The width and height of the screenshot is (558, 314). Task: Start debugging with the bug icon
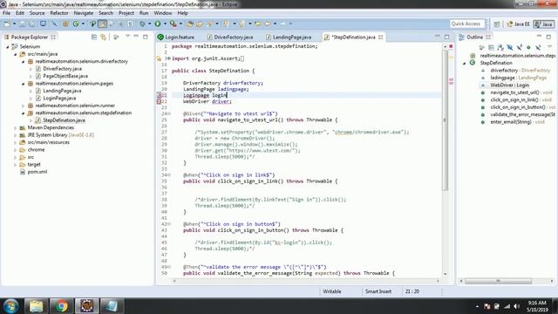tap(142, 24)
